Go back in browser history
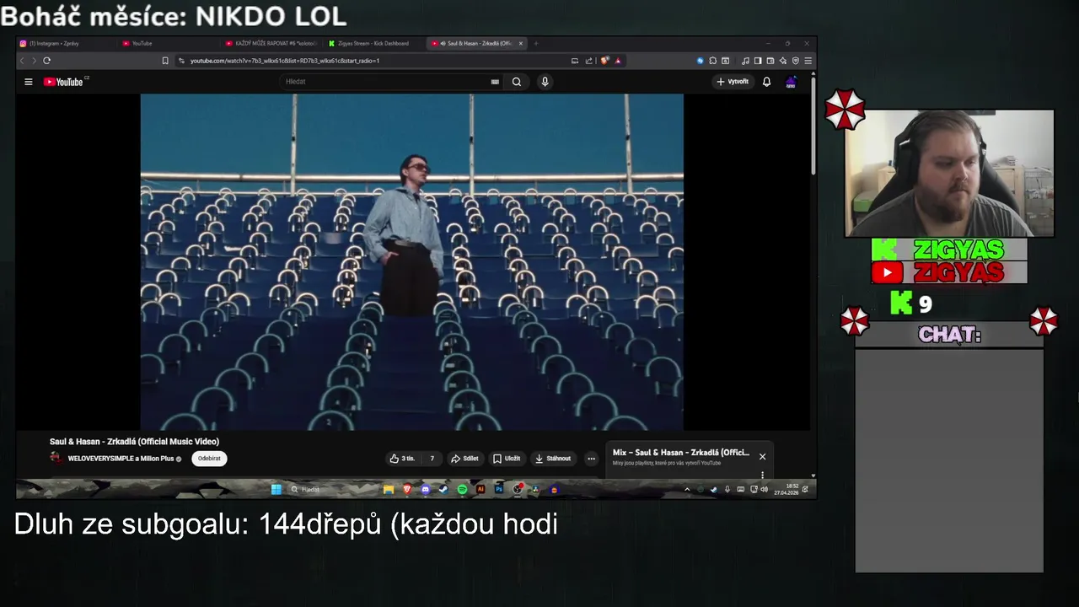This screenshot has height=607, width=1079. point(22,61)
